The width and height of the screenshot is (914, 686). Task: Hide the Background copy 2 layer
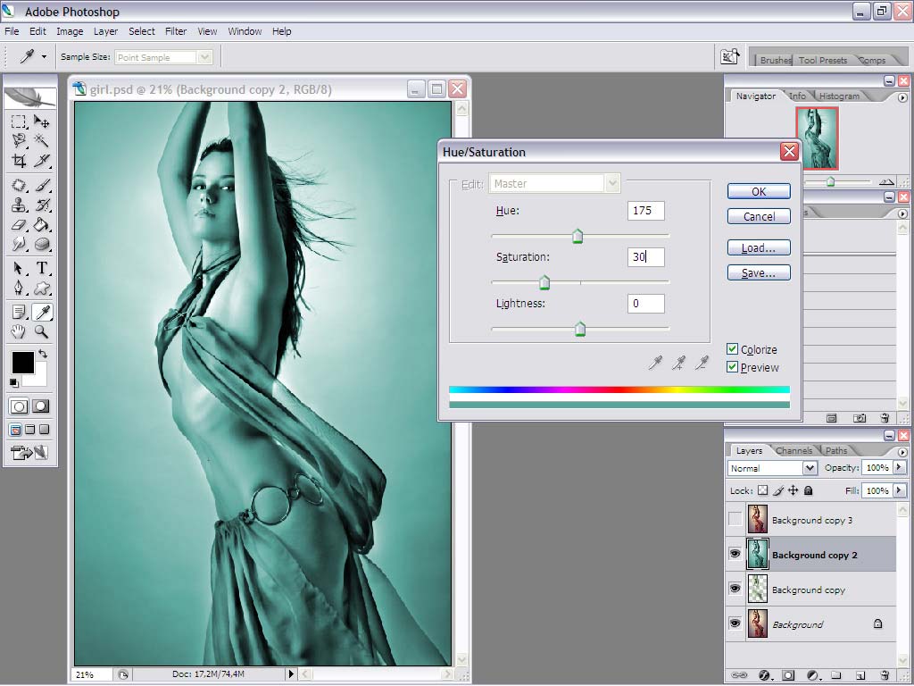pyautogui.click(x=735, y=554)
